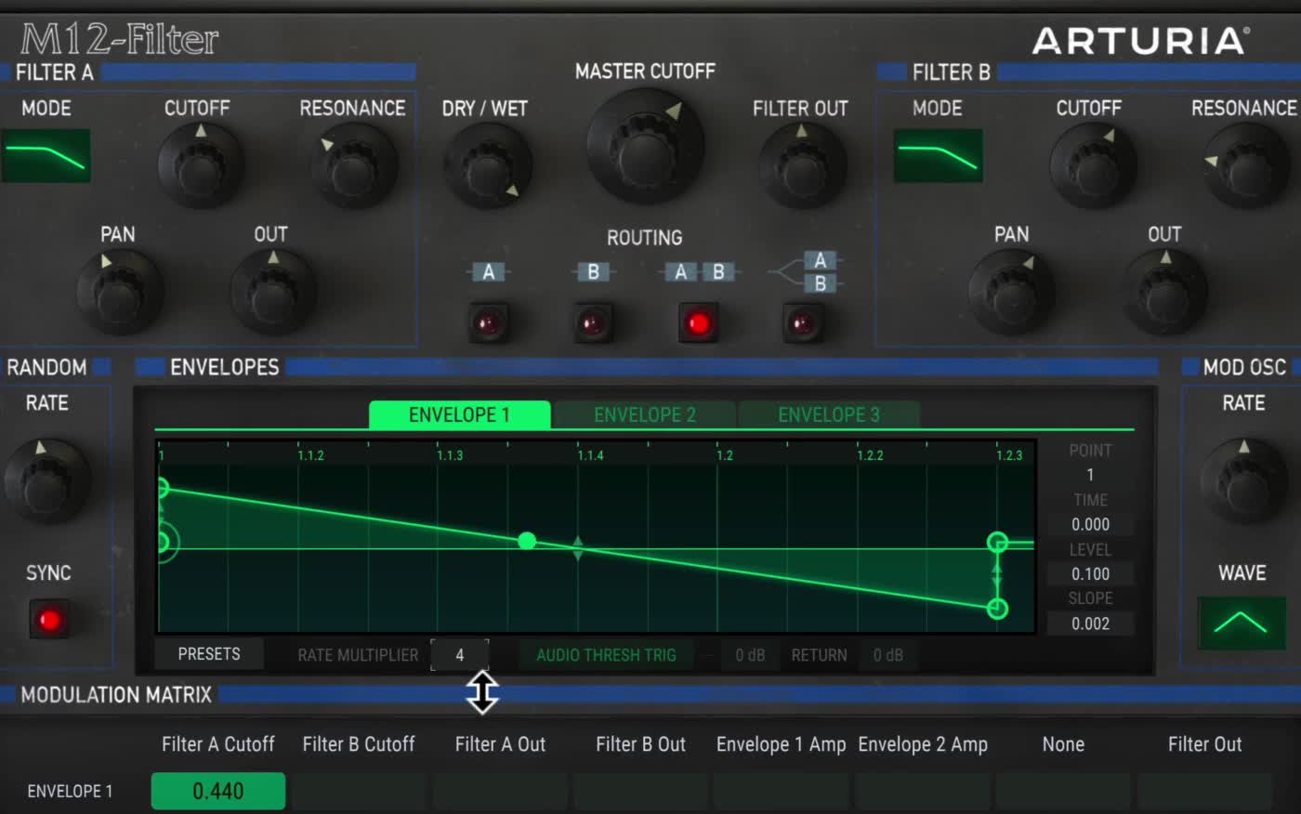Select routing B label icon
Image resolution: width=1301 pixels, height=814 pixels.
click(593, 271)
